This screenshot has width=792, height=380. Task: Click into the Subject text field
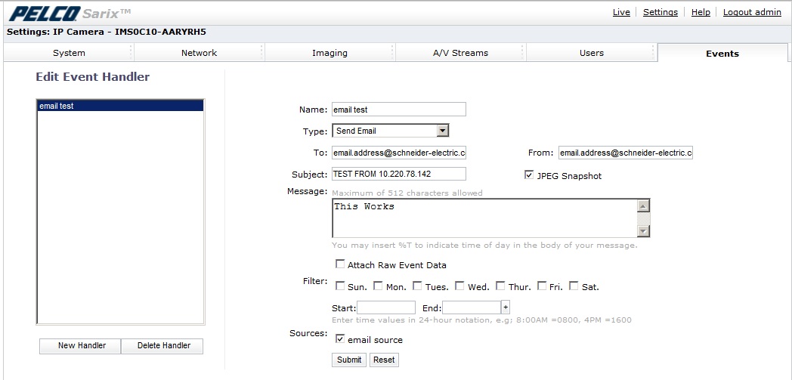click(398, 174)
